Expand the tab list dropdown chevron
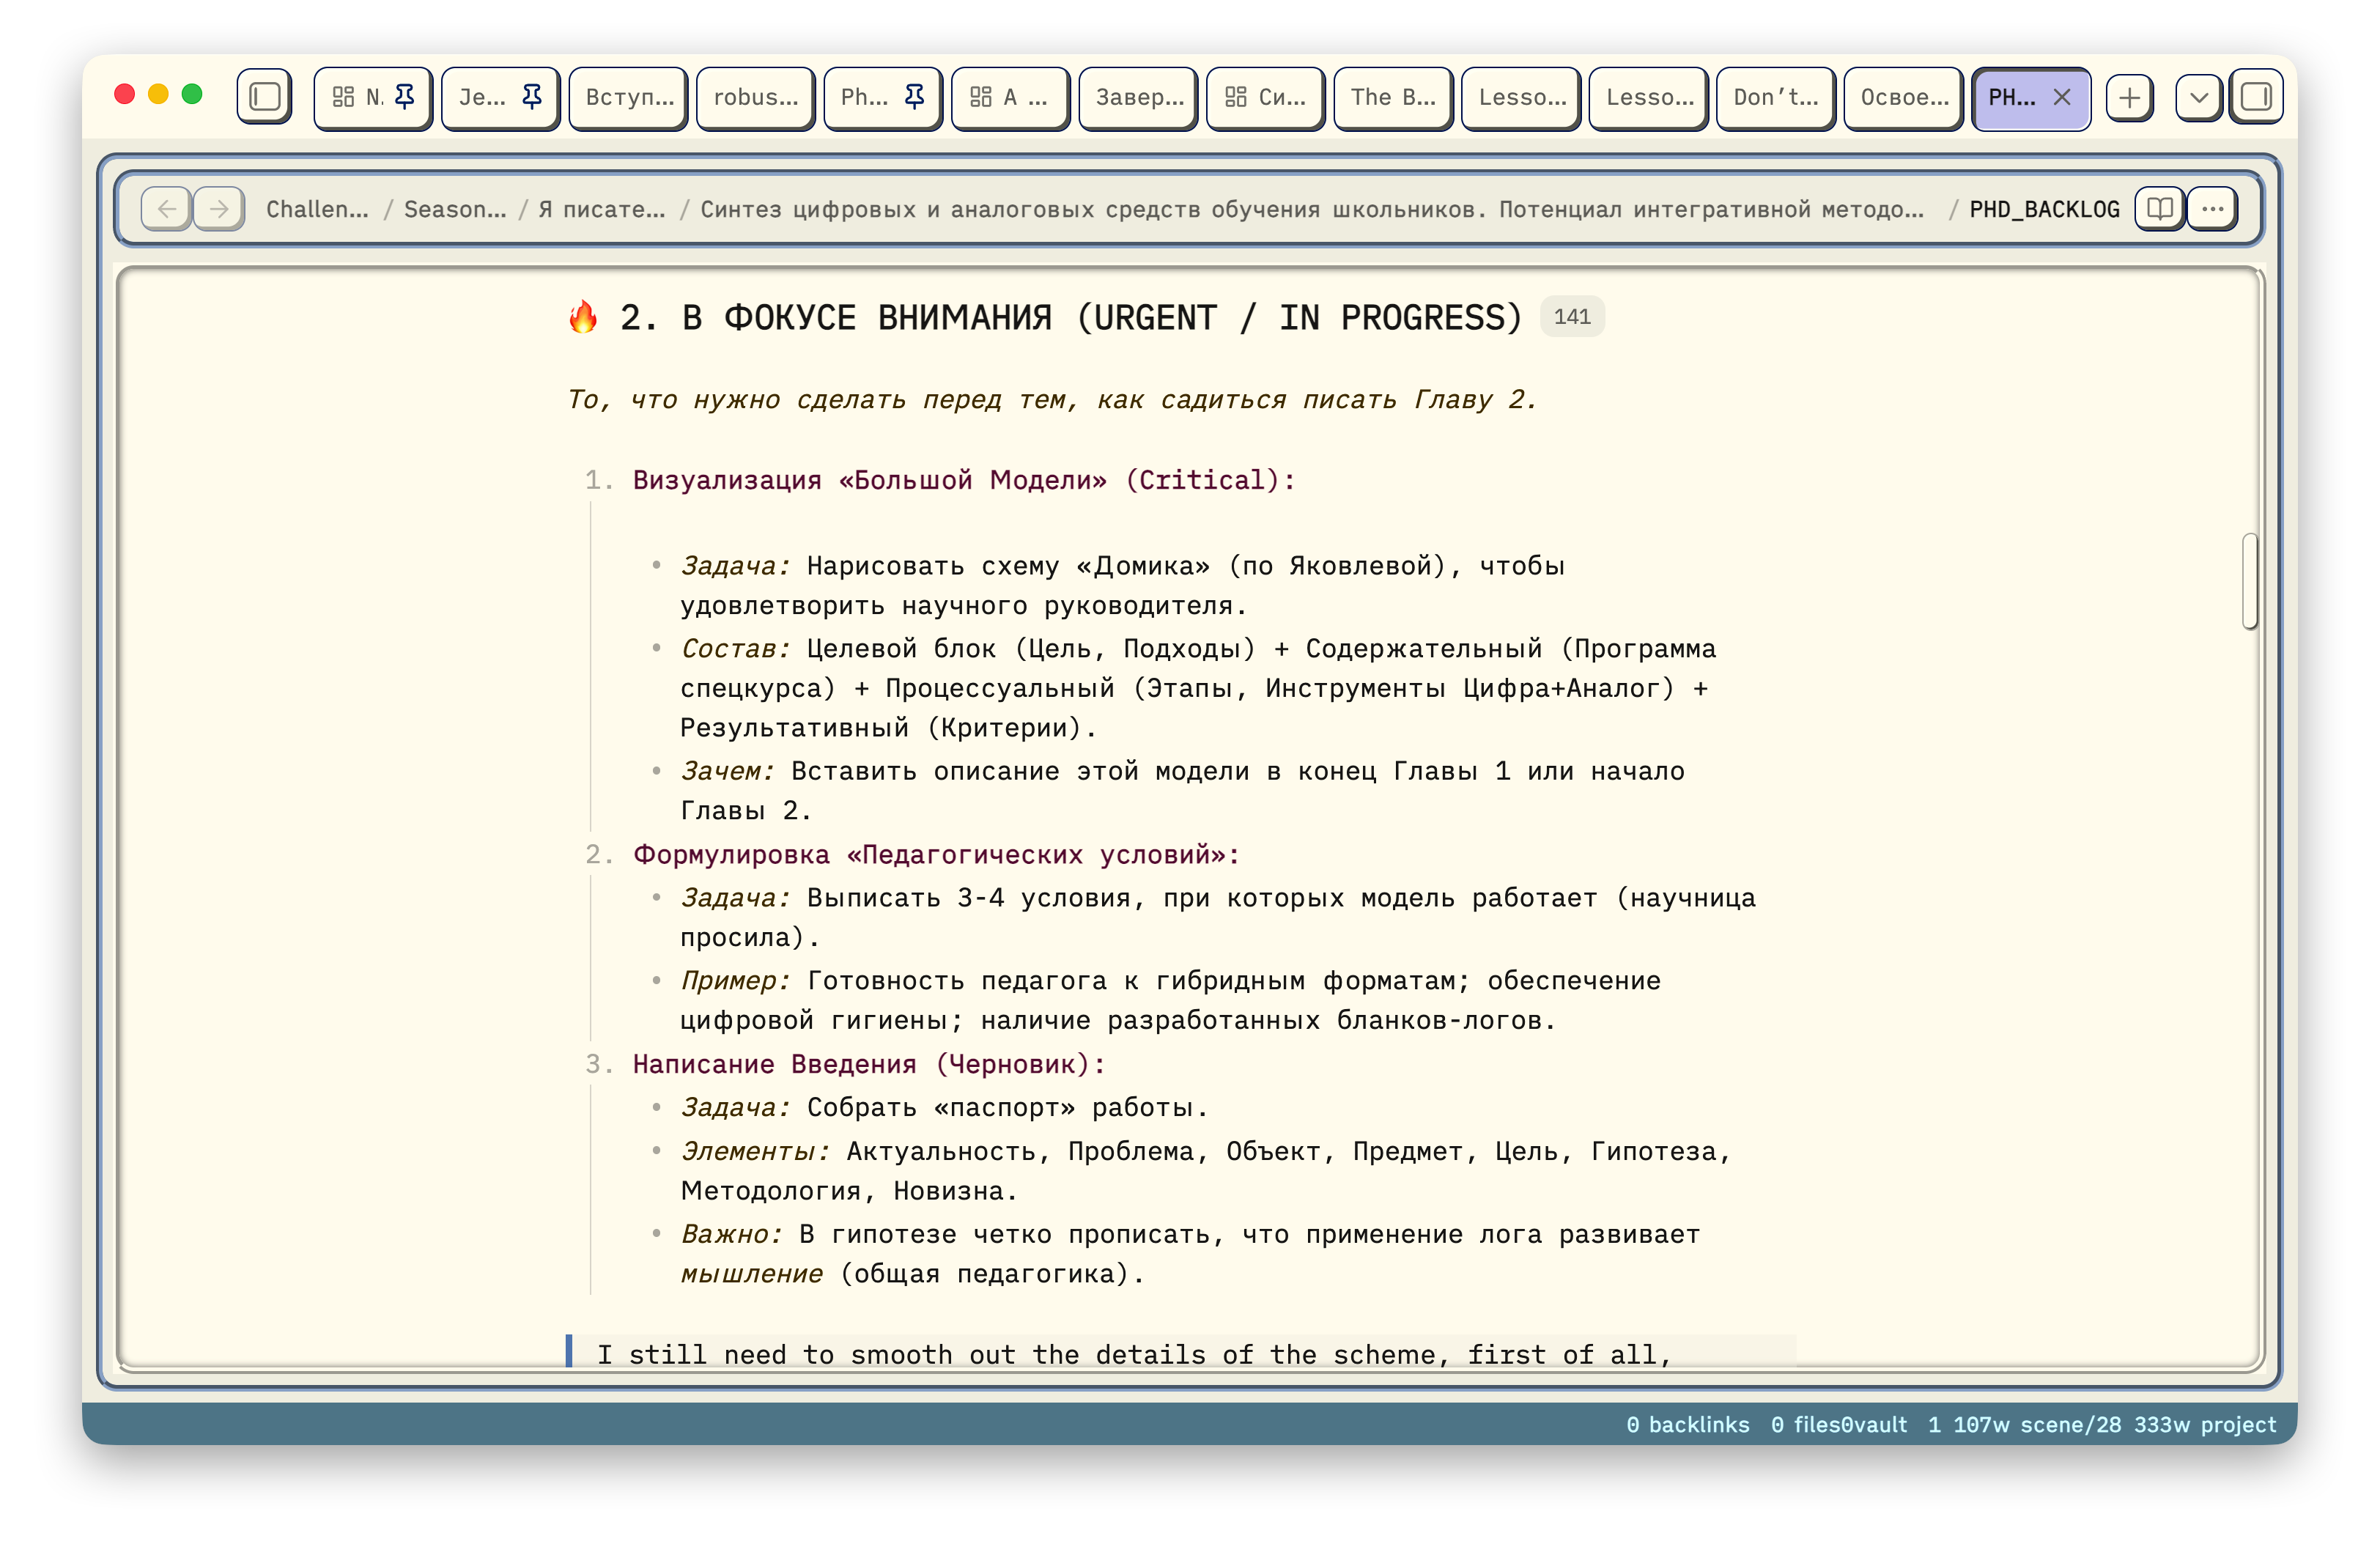The image size is (2380, 1555). [x=2199, y=97]
